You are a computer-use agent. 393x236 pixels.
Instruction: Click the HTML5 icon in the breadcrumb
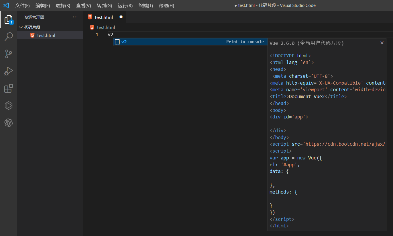tap(92, 27)
